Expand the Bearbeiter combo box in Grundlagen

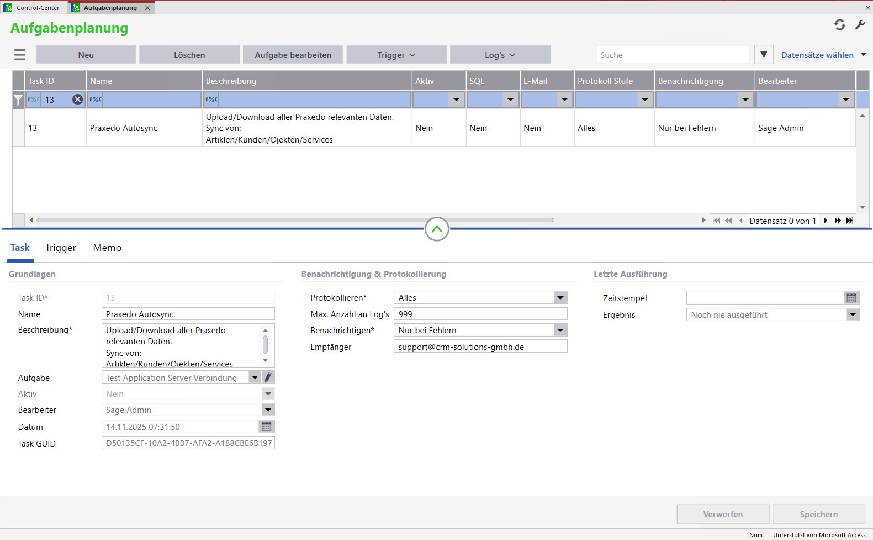click(268, 410)
